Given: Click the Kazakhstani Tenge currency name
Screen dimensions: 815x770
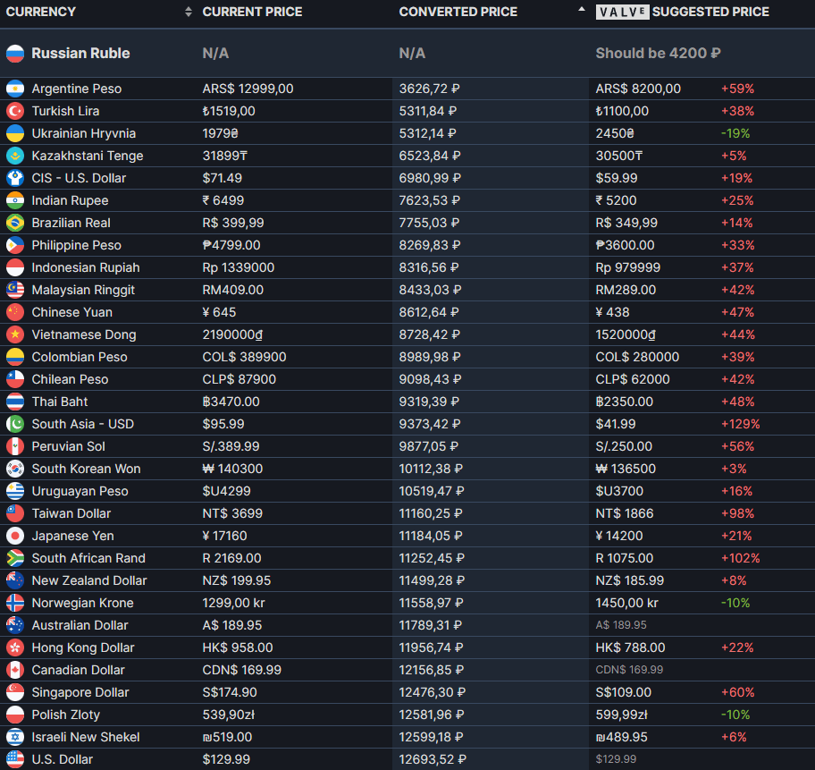Looking at the screenshot, I should (x=88, y=156).
